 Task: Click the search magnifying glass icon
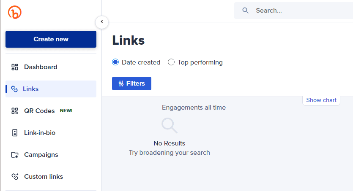click(245, 11)
